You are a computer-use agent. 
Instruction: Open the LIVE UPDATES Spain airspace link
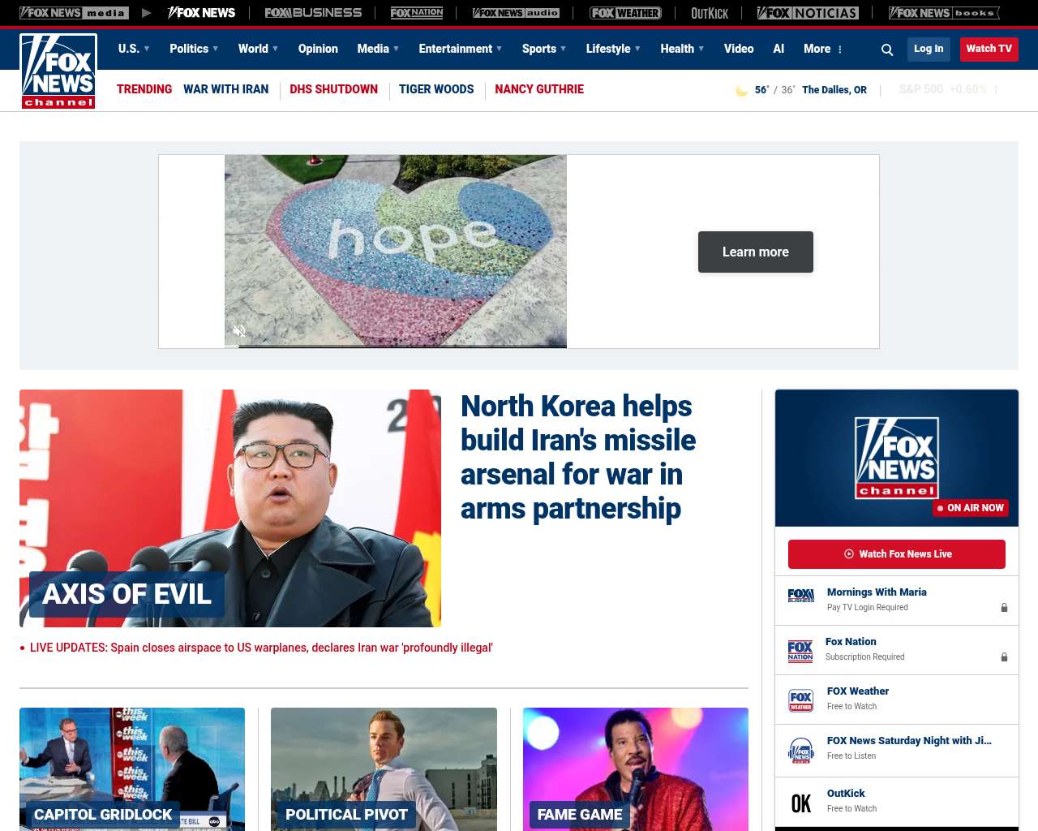[x=261, y=648]
